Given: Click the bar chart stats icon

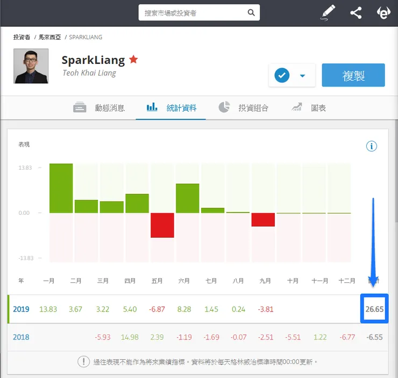Looking at the screenshot, I should [152, 107].
